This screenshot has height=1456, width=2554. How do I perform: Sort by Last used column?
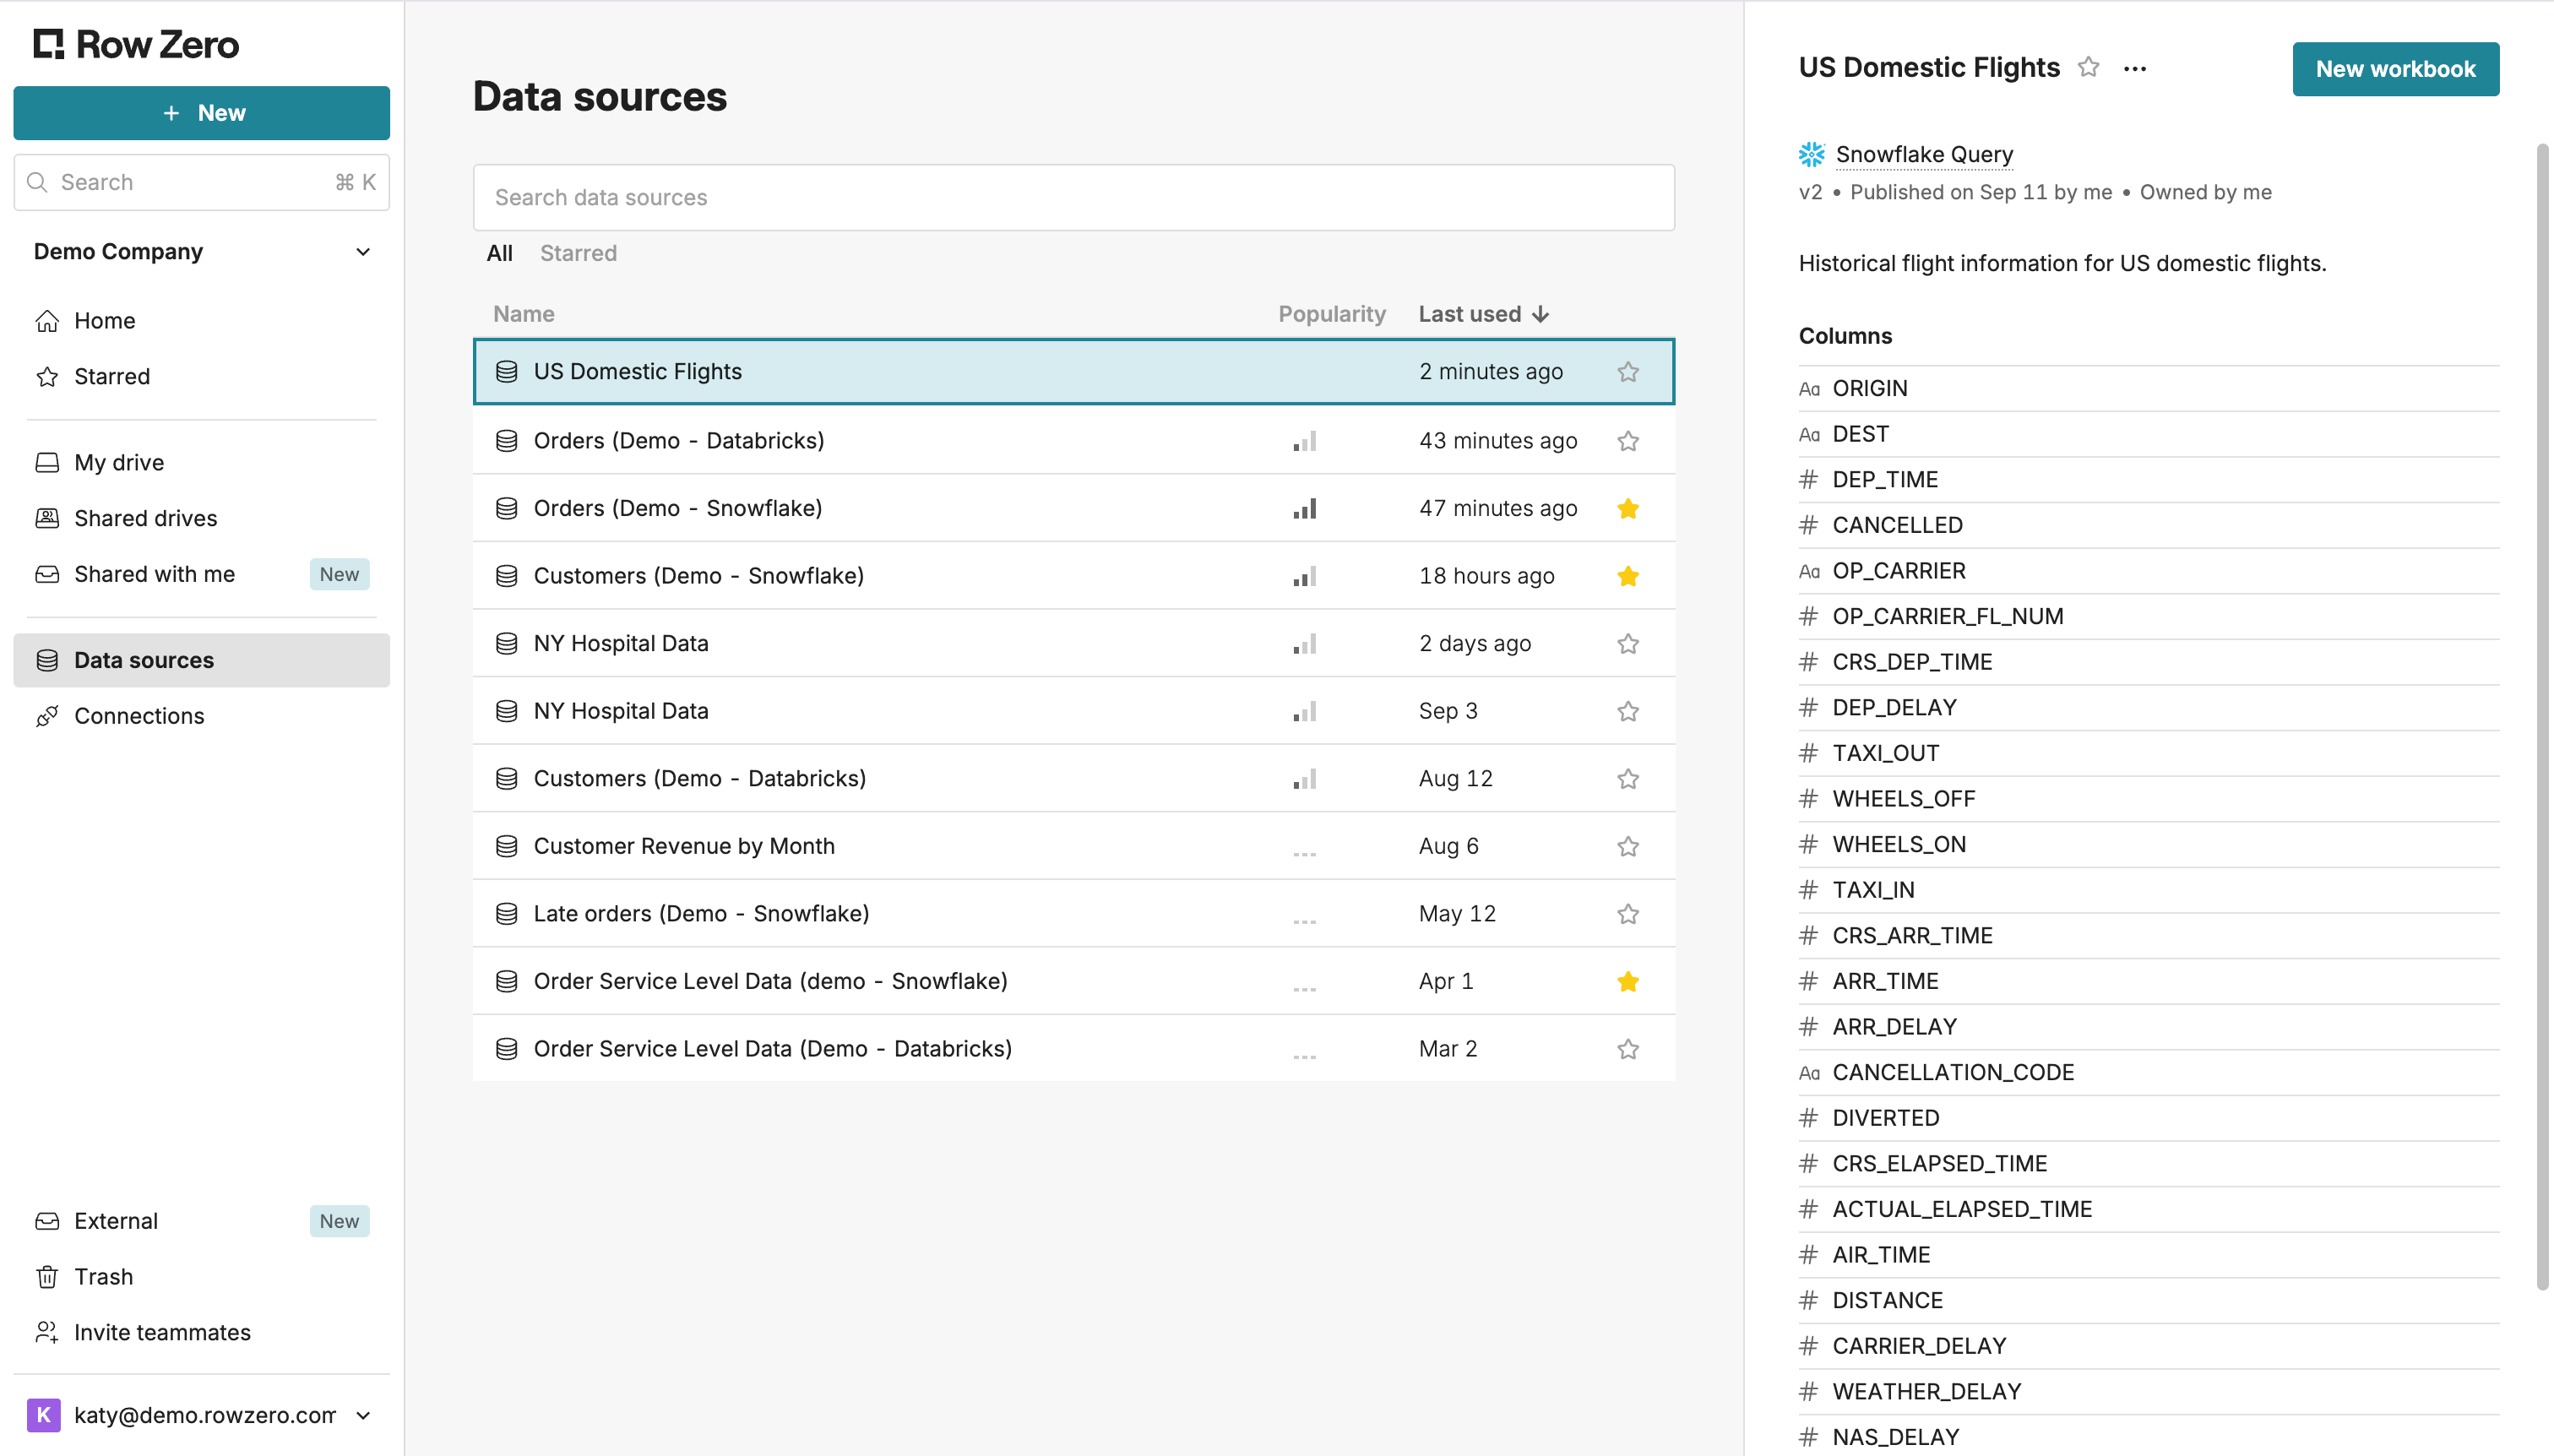[1484, 314]
